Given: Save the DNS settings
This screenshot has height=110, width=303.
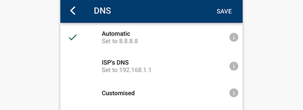Looking at the screenshot, I should coord(224,11).
